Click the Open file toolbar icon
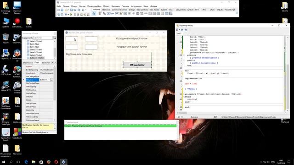The width and height of the screenshot is (294, 165). (x=66, y=10)
